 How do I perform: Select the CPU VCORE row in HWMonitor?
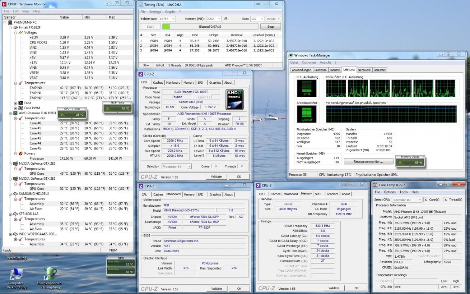point(68,42)
